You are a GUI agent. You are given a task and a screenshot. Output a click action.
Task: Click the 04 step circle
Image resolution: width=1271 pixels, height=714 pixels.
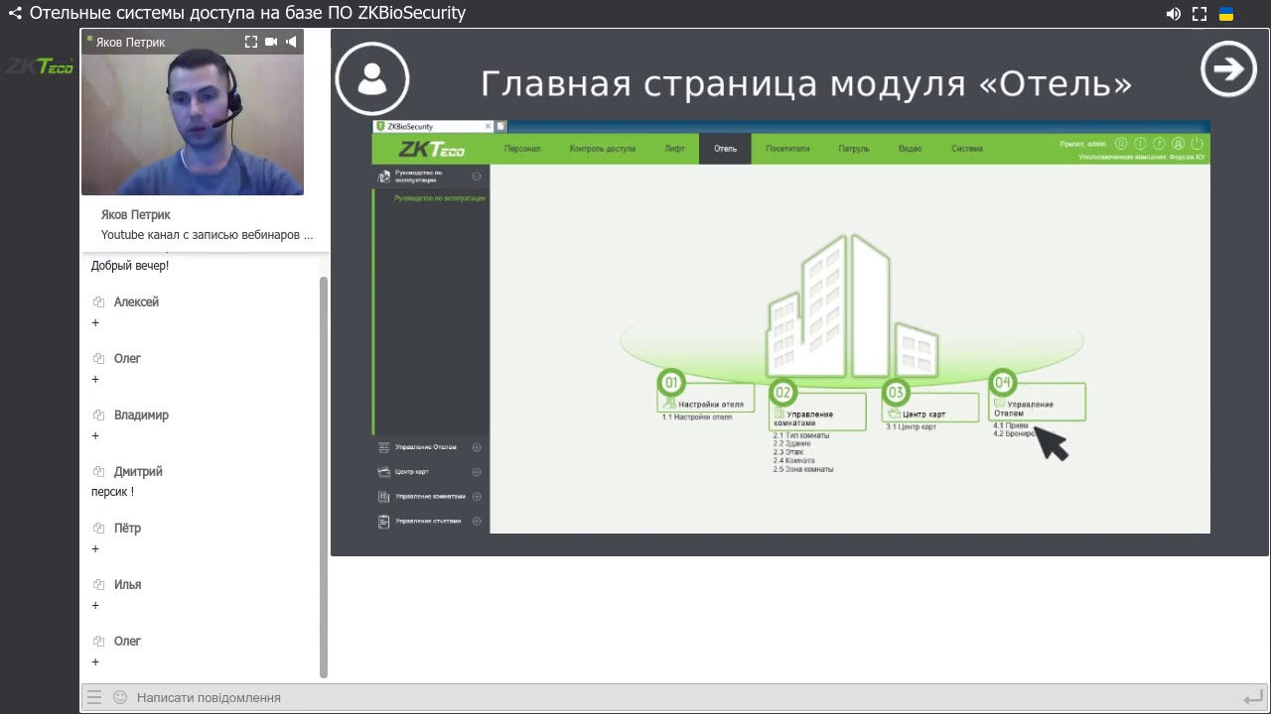pyautogui.click(x=1002, y=383)
